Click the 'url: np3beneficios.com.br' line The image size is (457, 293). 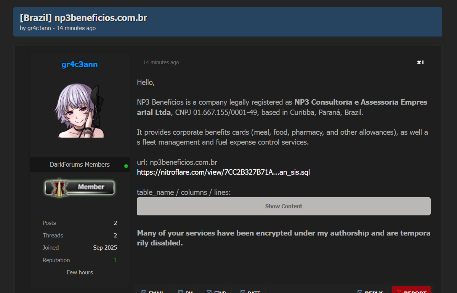point(177,162)
